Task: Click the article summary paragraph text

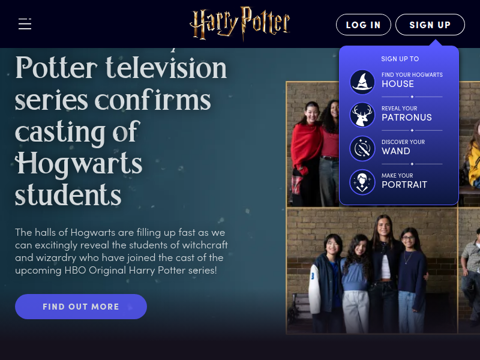Action: (122, 251)
